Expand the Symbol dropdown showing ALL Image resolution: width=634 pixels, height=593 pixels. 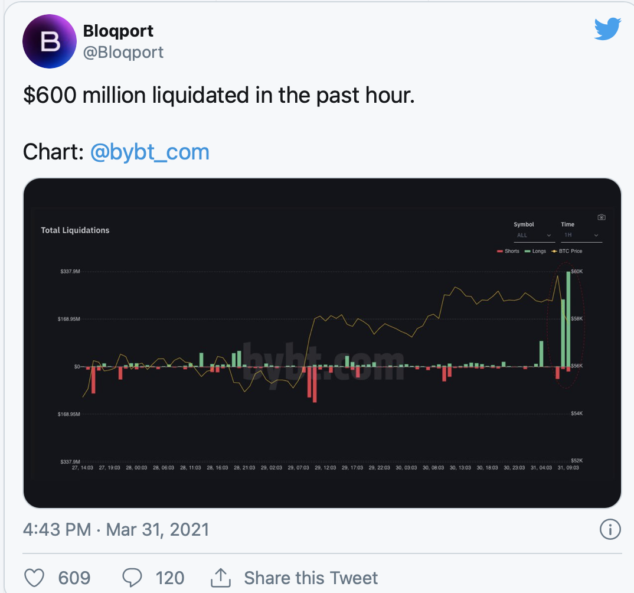[534, 235]
